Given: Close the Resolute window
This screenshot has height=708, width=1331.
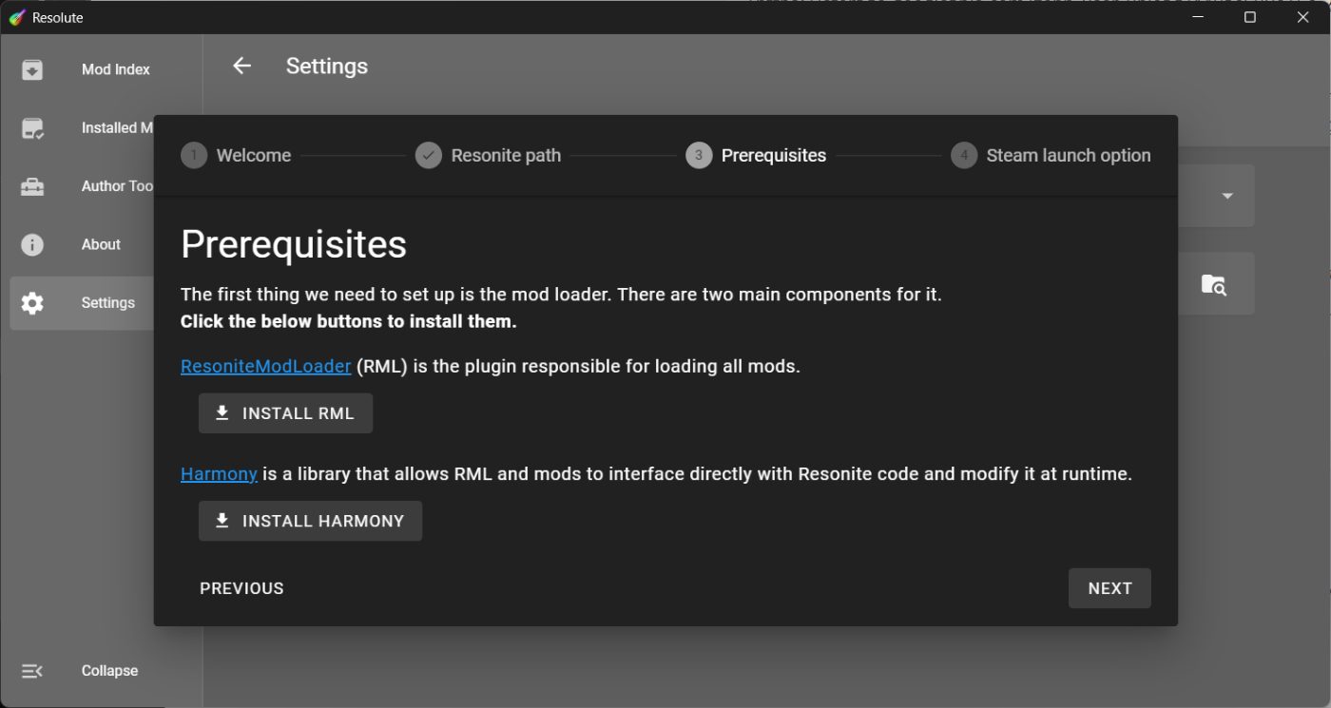Looking at the screenshot, I should tap(1303, 17).
